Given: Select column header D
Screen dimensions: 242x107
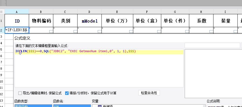Looking at the screenshot, I should [x=89, y=12].
